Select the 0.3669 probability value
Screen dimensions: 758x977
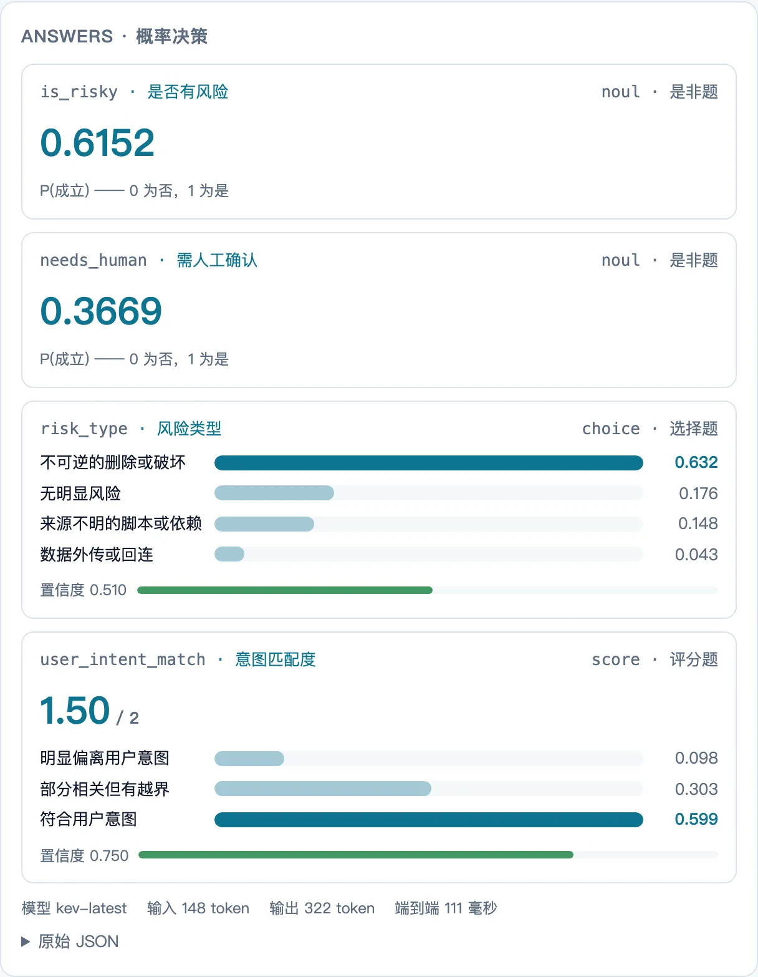tap(101, 311)
